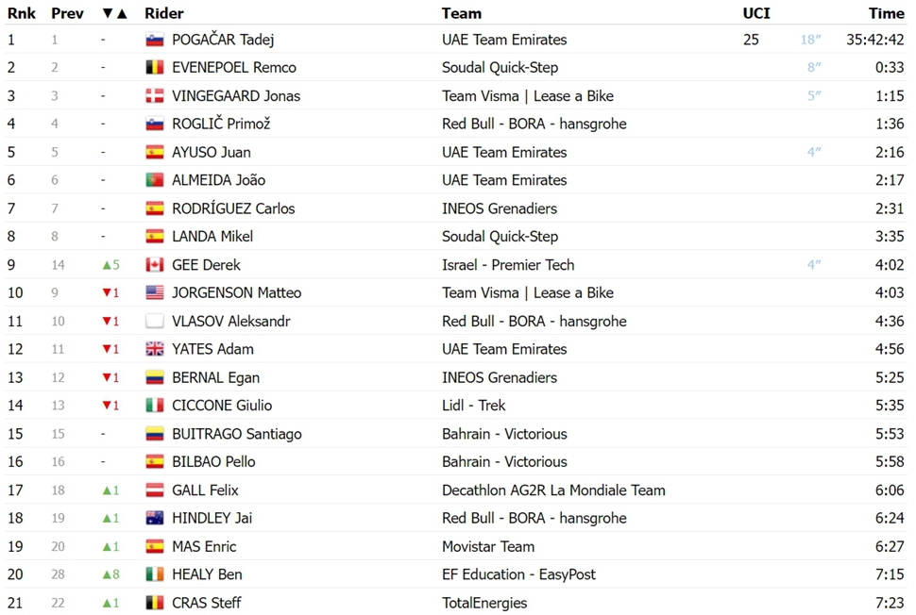916x615 pixels.
Task: Sort the table by the Time column header
Action: (886, 13)
